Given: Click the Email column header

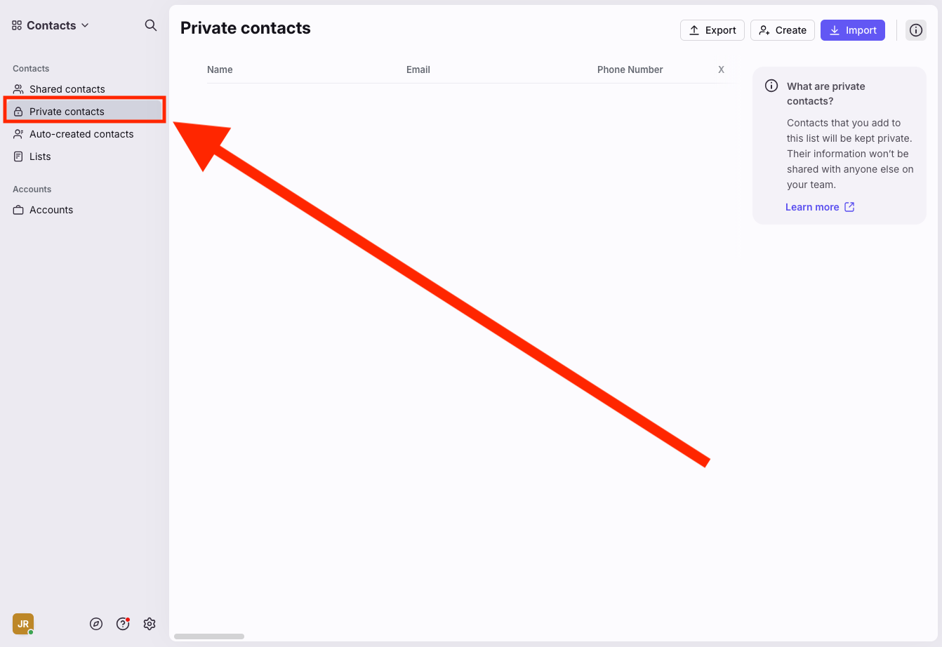Looking at the screenshot, I should 418,69.
